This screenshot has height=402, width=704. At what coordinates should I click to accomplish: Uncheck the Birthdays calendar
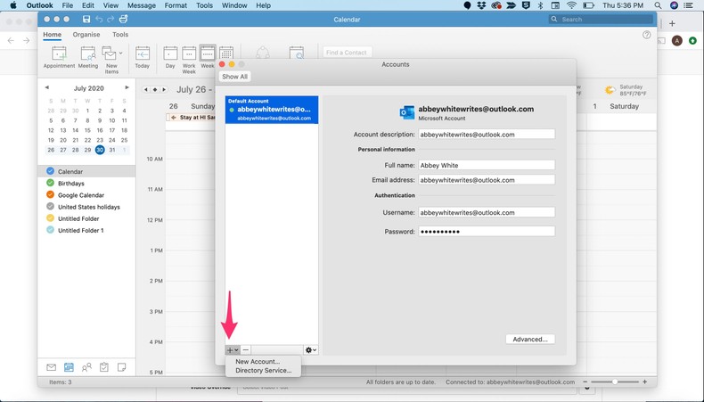point(50,184)
